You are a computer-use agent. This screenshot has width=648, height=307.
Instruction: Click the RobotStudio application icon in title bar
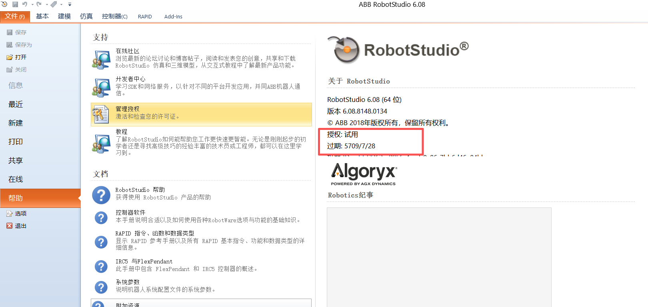tap(4, 4)
